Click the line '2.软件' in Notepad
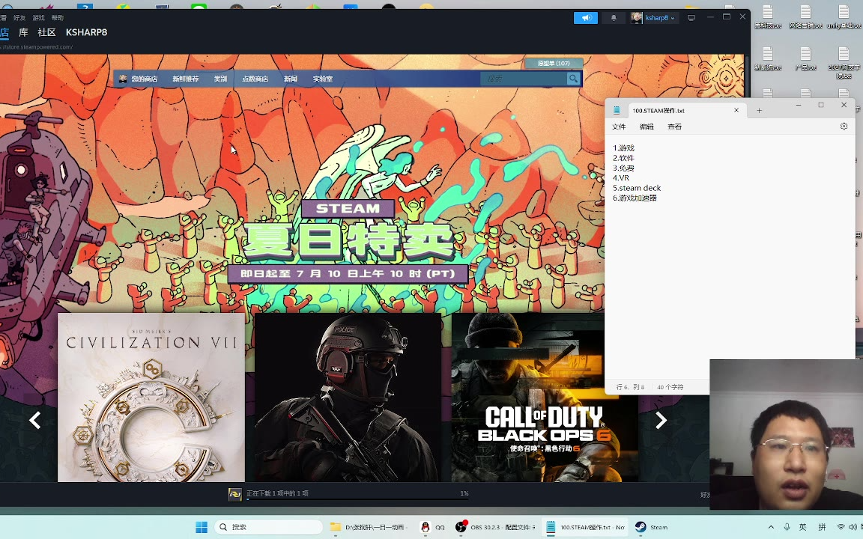This screenshot has width=863, height=539. 623,158
